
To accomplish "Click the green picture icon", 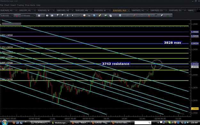I will (106, 15).
